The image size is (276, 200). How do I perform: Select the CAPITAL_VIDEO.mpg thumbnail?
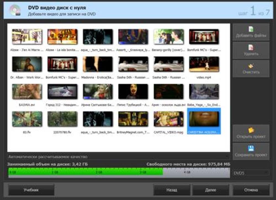click(168, 119)
